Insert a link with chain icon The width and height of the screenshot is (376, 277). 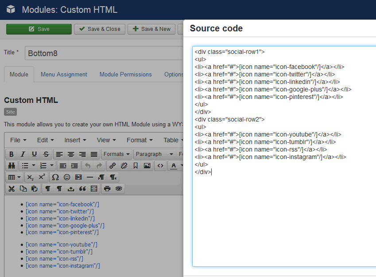(112, 166)
